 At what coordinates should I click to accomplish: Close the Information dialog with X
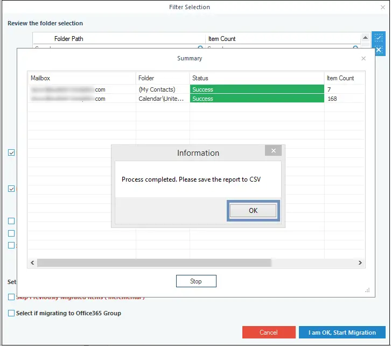coord(273,151)
